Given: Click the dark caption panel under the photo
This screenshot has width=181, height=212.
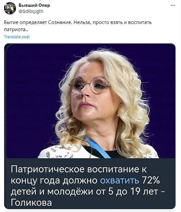Looking at the screenshot, I should (x=90, y=184).
